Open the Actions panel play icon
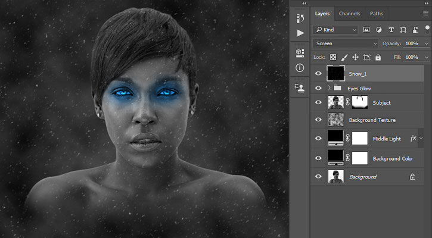This screenshot has height=238, width=432. pos(300,33)
